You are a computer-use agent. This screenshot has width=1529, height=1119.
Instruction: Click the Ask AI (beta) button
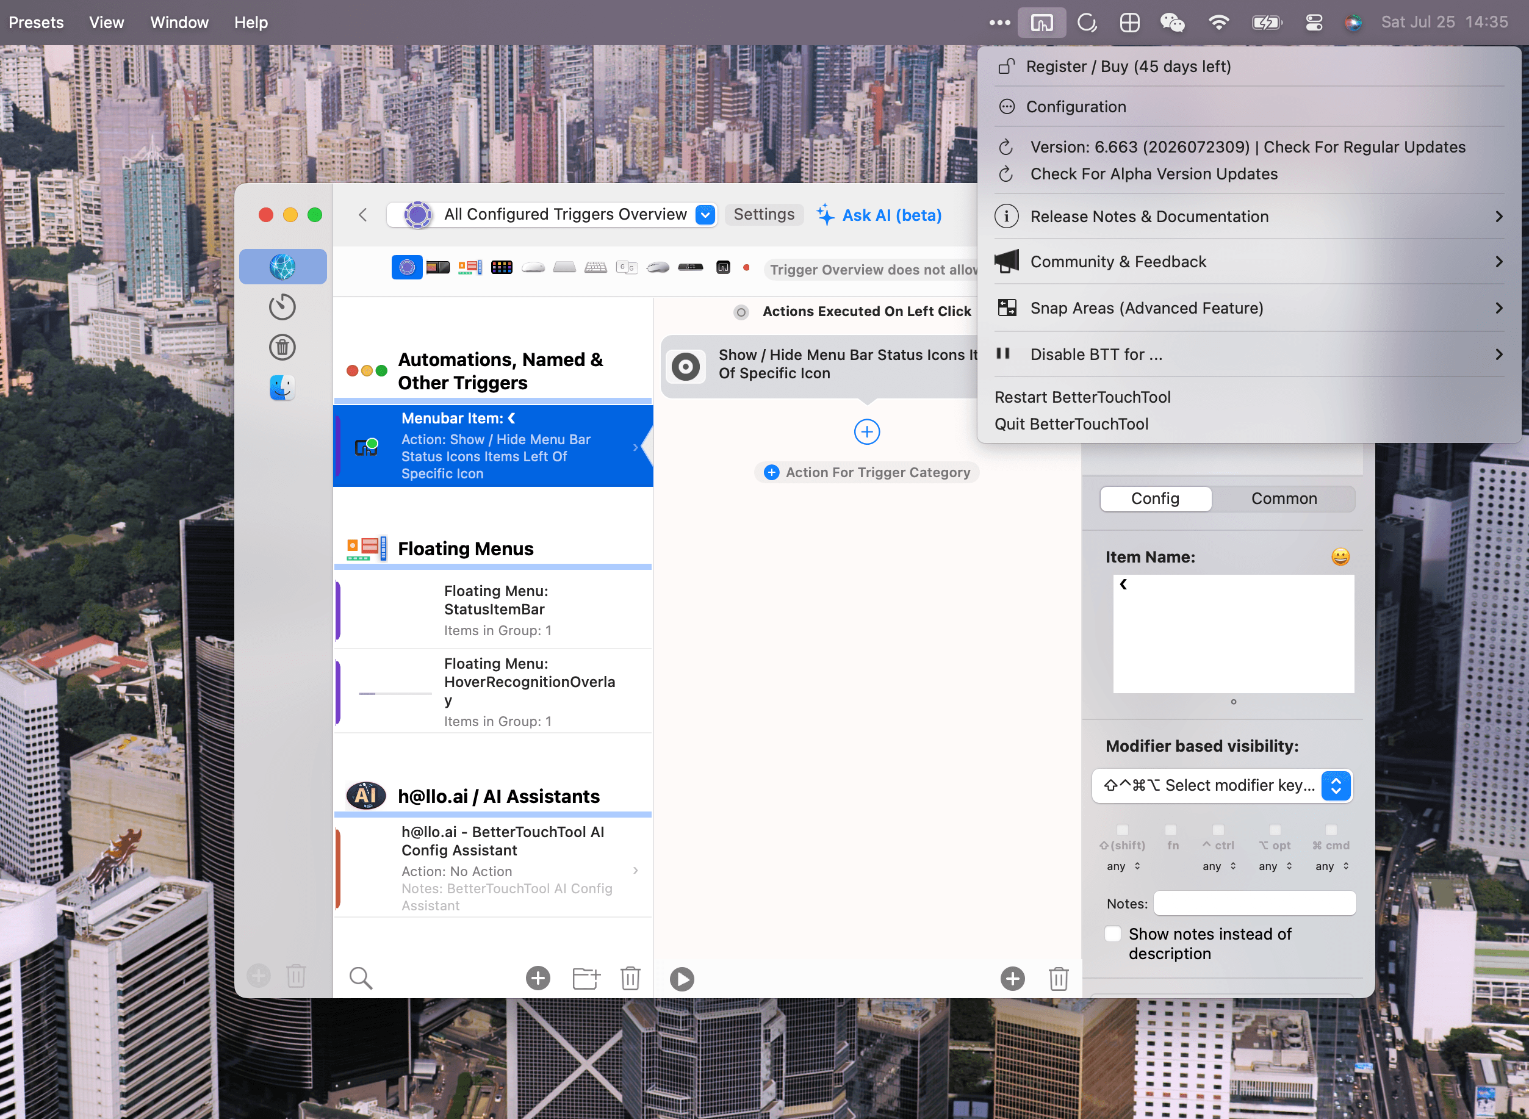pyautogui.click(x=879, y=215)
